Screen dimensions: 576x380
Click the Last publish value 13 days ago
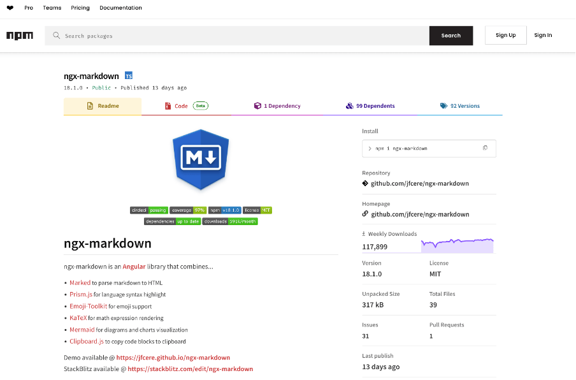tap(381, 367)
